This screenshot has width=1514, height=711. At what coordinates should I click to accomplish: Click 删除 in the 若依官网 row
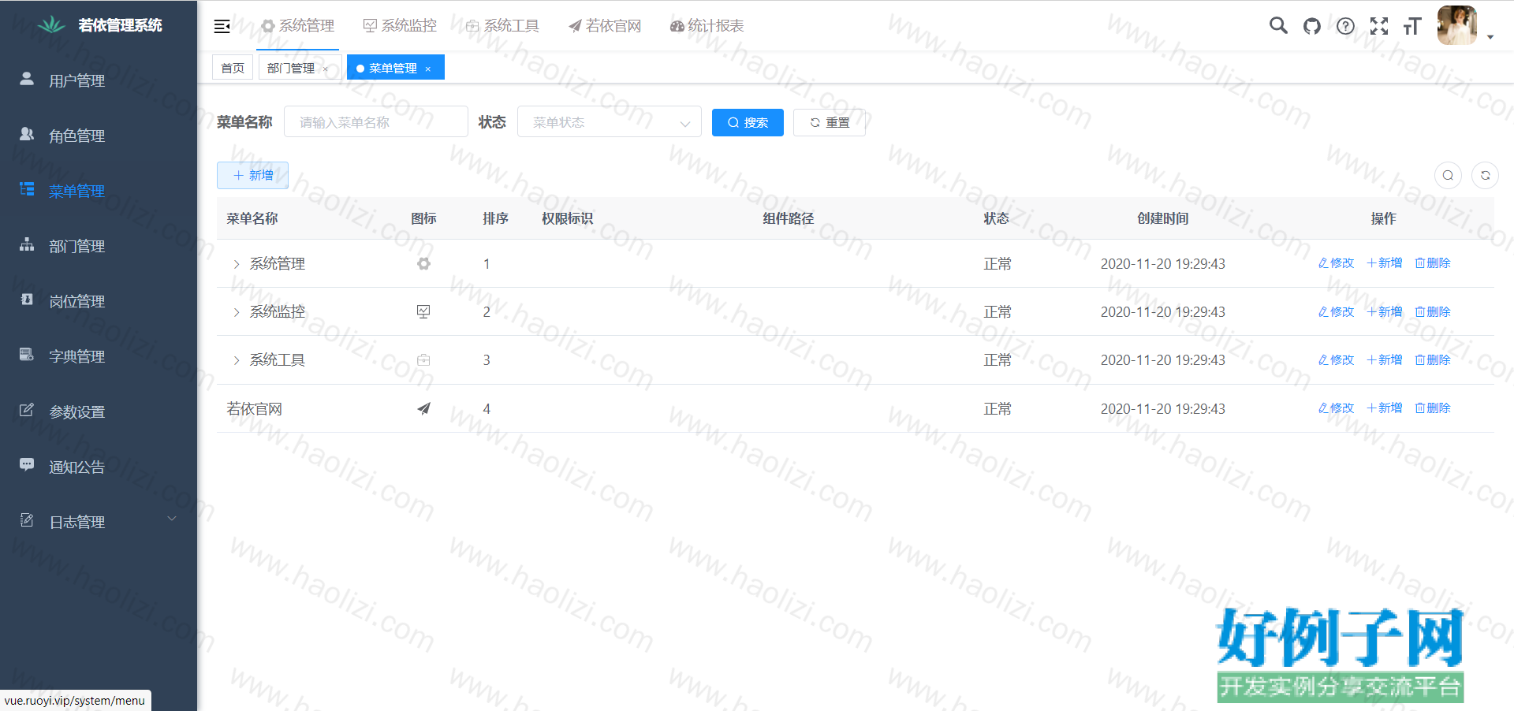click(x=1433, y=408)
